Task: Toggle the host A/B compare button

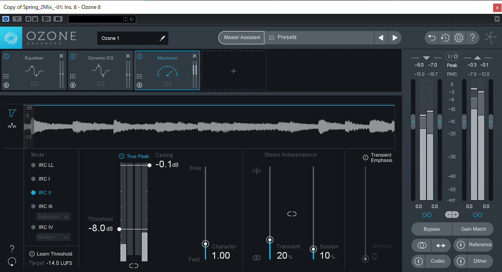Action: [x=46, y=19]
